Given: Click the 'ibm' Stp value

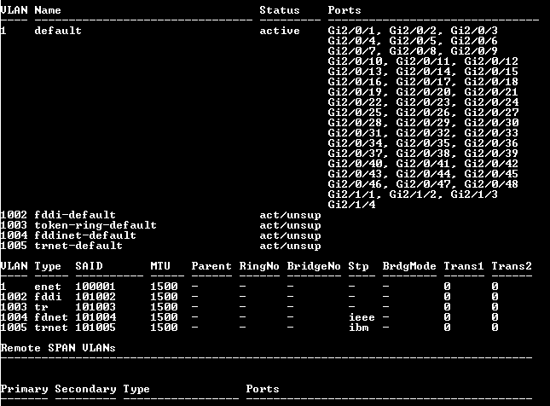Looking at the screenshot, I should 358,328.
